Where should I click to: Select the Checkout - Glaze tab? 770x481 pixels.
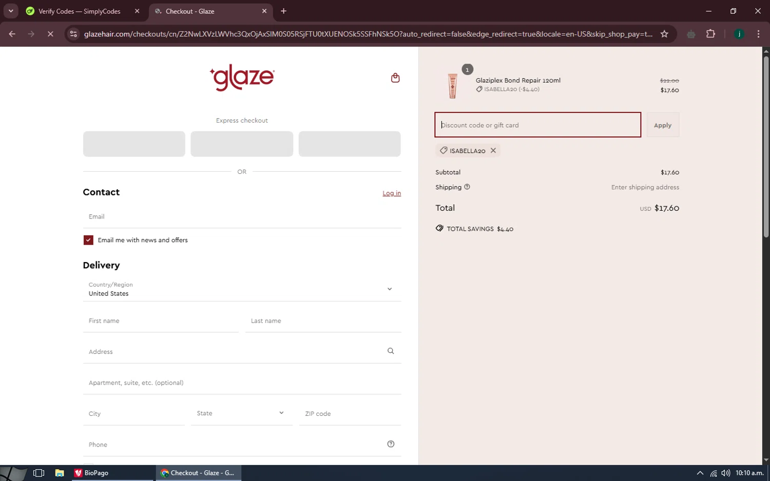click(210, 11)
